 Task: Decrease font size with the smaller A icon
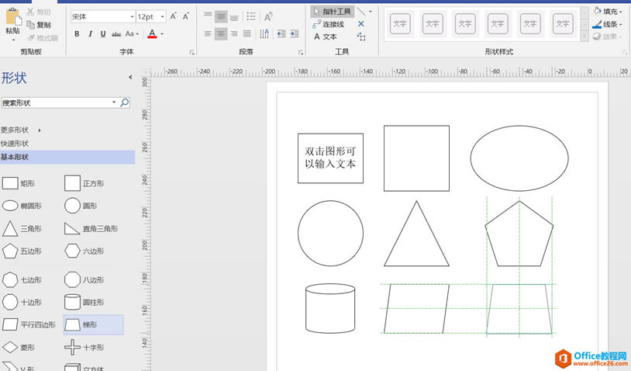pyautogui.click(x=185, y=16)
